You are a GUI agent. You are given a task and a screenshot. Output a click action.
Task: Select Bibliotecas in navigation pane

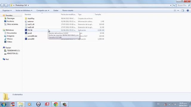(10, 30)
